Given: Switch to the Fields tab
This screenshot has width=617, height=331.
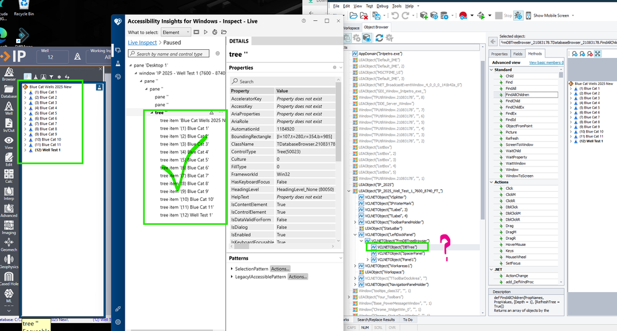Looking at the screenshot, I should 518,54.
